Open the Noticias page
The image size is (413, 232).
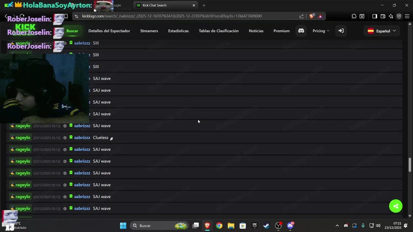256,31
